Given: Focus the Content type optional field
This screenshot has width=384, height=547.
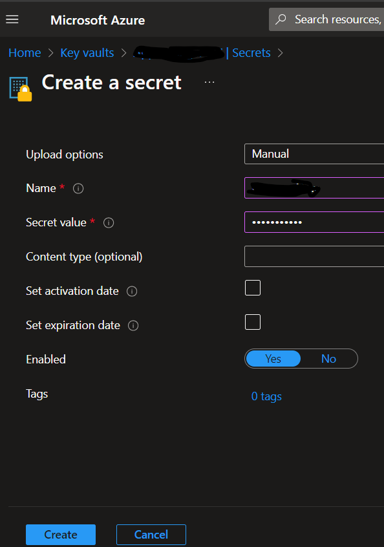Looking at the screenshot, I should [317, 256].
